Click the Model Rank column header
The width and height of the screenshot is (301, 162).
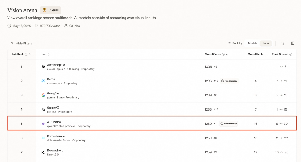coord(255,54)
